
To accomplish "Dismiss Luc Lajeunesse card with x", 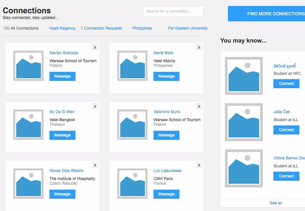I will point(199,165).
